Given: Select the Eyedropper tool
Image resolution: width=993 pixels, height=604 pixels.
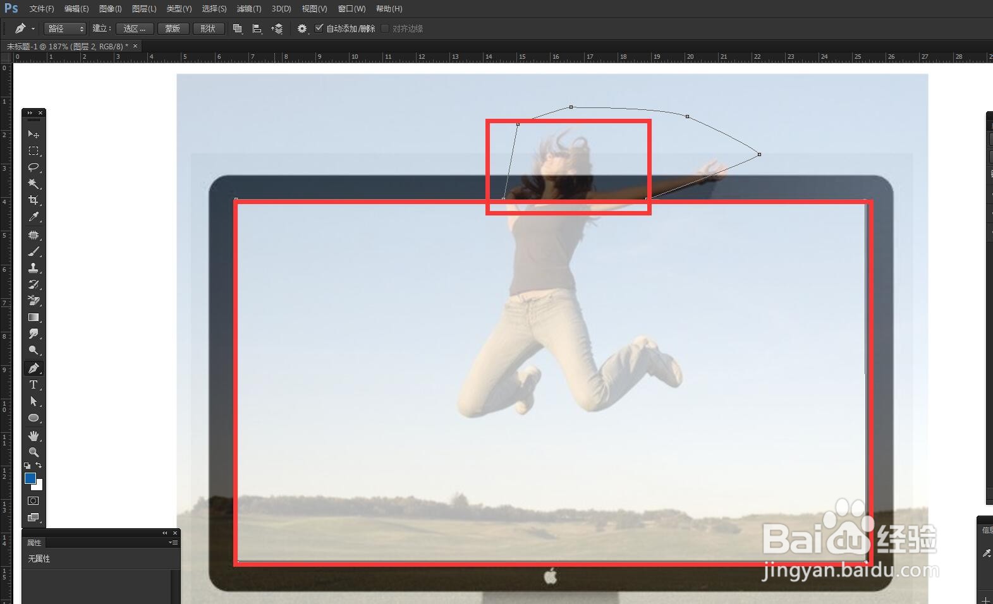Looking at the screenshot, I should click(x=34, y=217).
